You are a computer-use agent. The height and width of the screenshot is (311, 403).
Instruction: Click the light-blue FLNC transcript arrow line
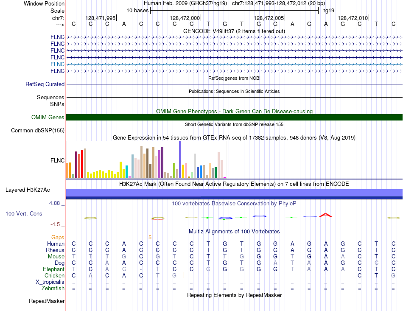point(234,64)
